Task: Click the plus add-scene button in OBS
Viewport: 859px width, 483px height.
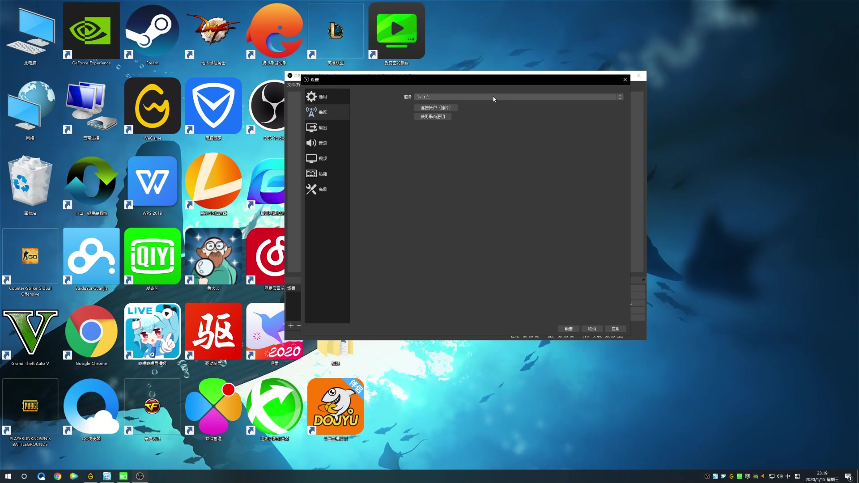Action: tap(291, 325)
